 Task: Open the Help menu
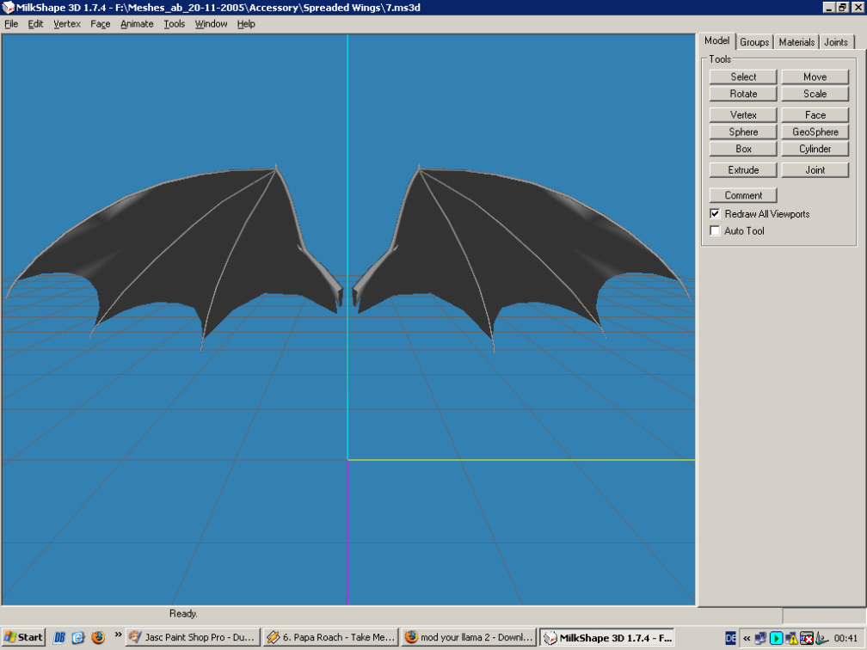pos(246,24)
